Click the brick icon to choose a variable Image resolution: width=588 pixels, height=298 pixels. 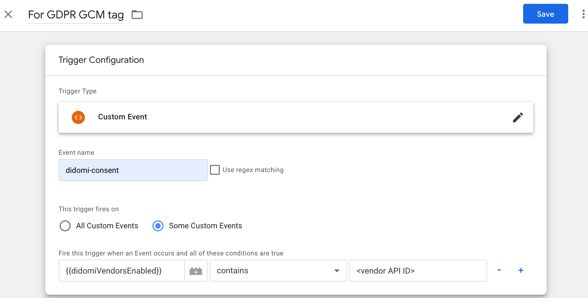click(x=196, y=271)
